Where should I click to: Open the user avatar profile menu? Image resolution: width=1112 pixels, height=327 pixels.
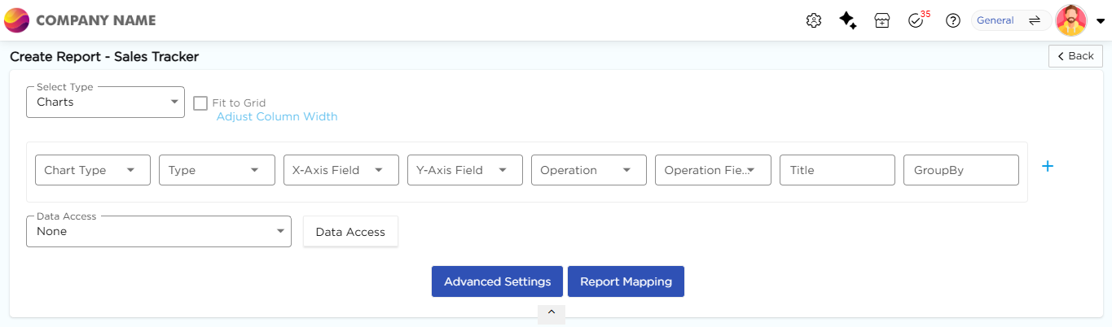(1072, 21)
